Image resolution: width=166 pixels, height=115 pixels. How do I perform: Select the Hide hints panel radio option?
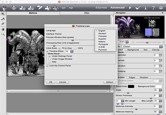tap(49, 62)
